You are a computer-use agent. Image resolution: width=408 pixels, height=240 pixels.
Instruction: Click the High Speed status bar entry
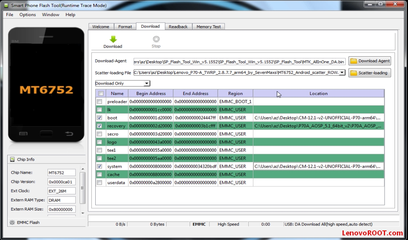pos(228,224)
